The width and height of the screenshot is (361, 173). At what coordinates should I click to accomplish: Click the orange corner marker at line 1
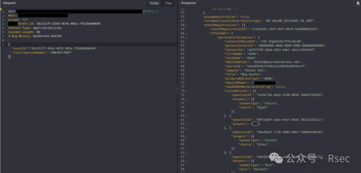click(1, 10)
